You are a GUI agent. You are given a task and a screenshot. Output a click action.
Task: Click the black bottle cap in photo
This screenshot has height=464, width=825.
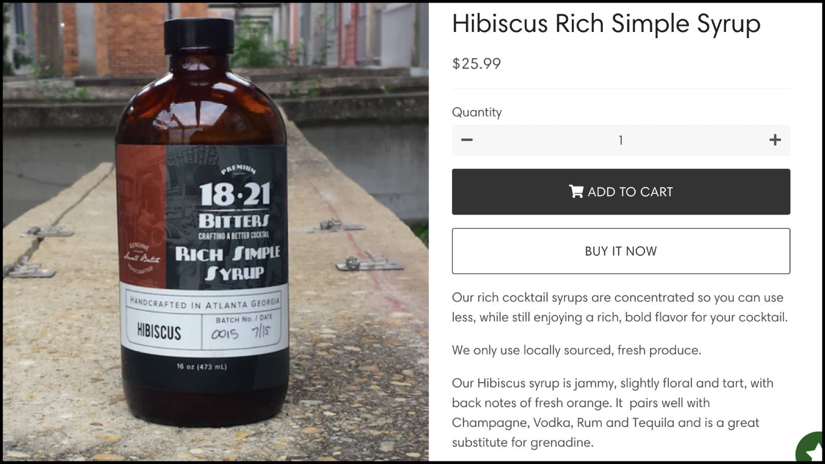[x=199, y=36]
